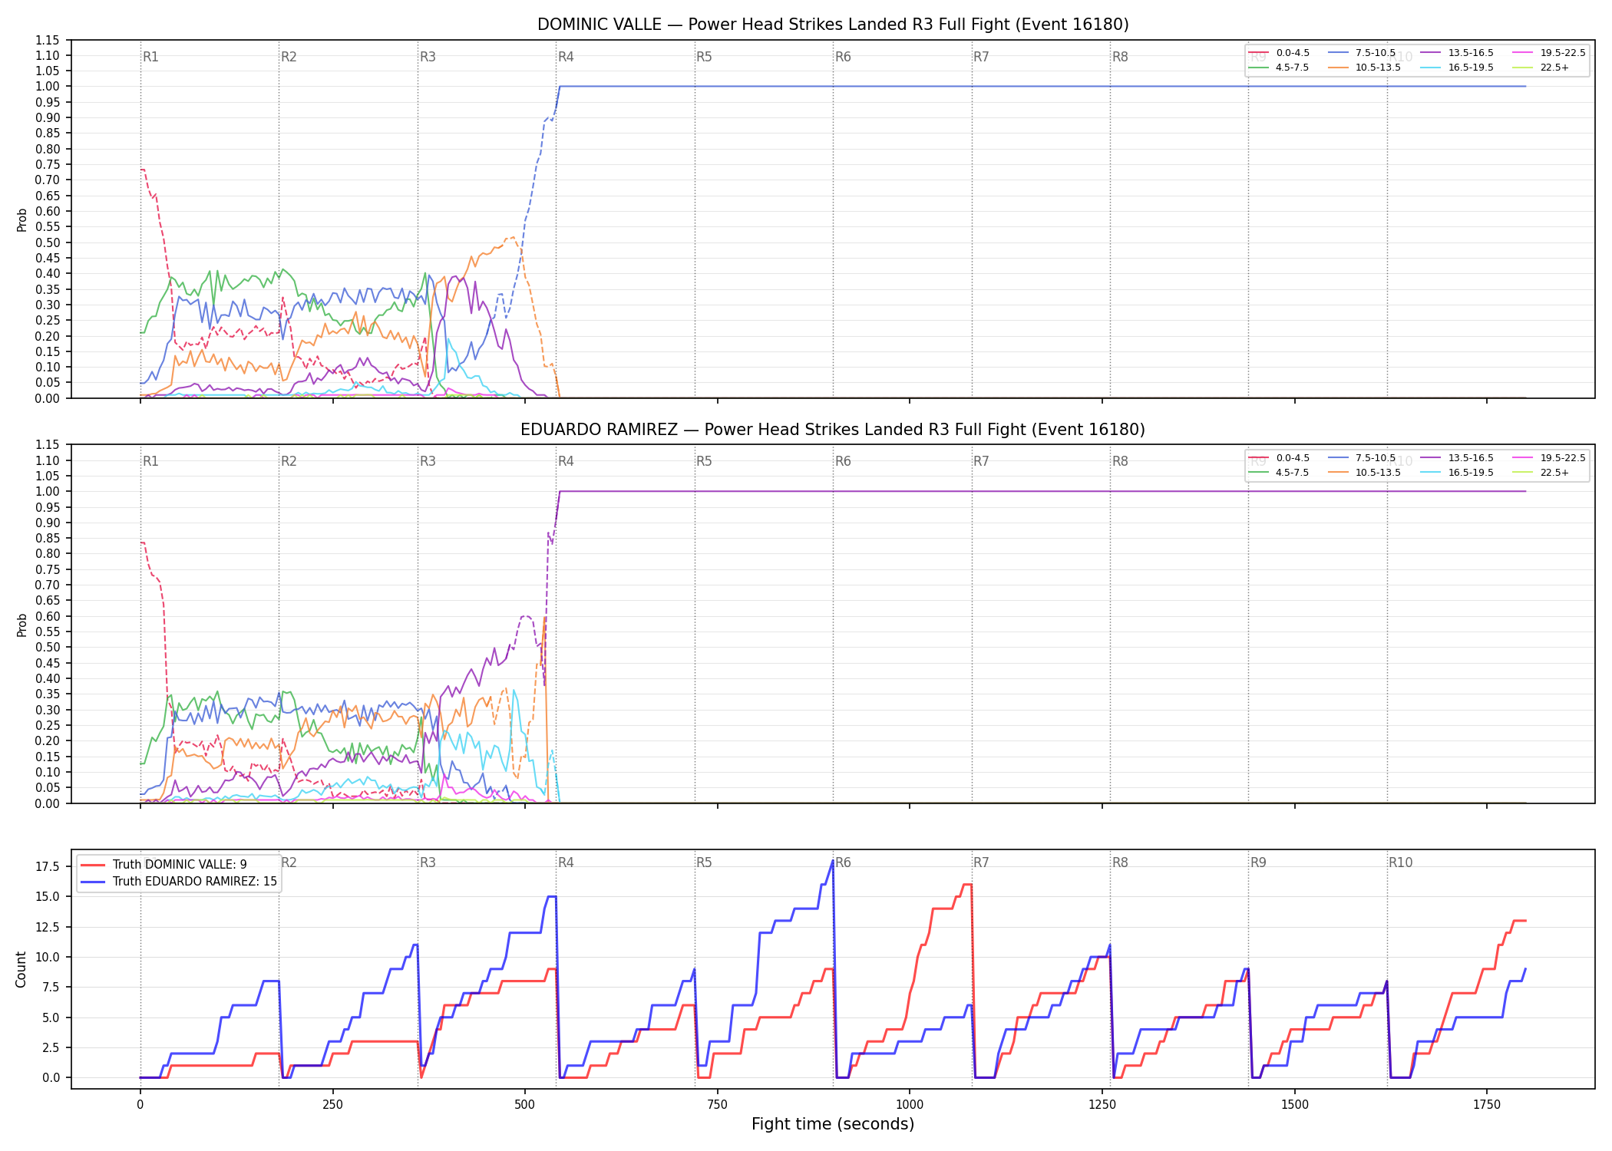Click 'Truth EDUARDO RAMIREZ: 15' legend entry
Screen dimensions: 1612x1151
(179, 882)
